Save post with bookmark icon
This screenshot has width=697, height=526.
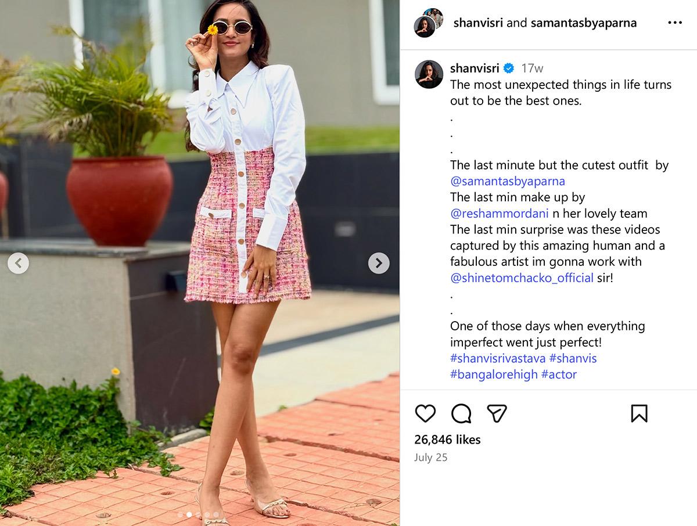(639, 413)
